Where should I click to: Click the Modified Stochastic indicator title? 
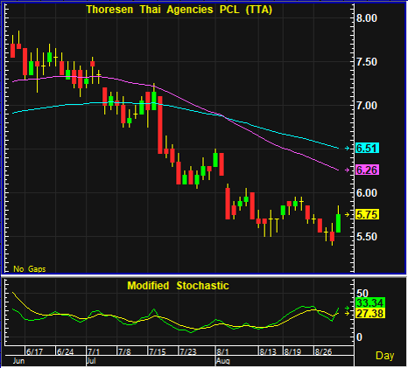coord(178,286)
